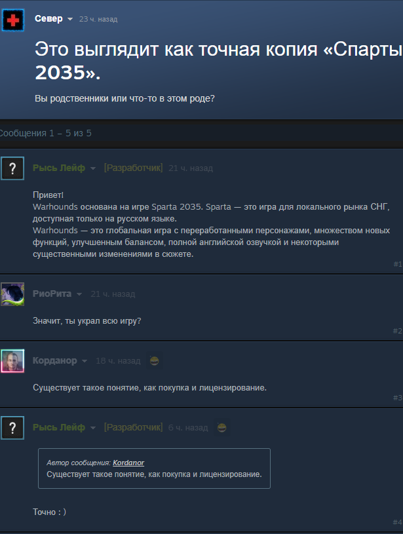Open post permalink #1
The image size is (403, 534).
(398, 264)
